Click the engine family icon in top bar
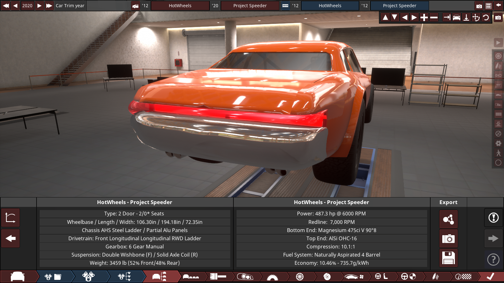This screenshot has height=283, width=504. [285, 6]
